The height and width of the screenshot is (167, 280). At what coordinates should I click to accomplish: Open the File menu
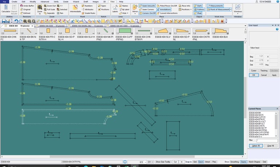[4, 1]
